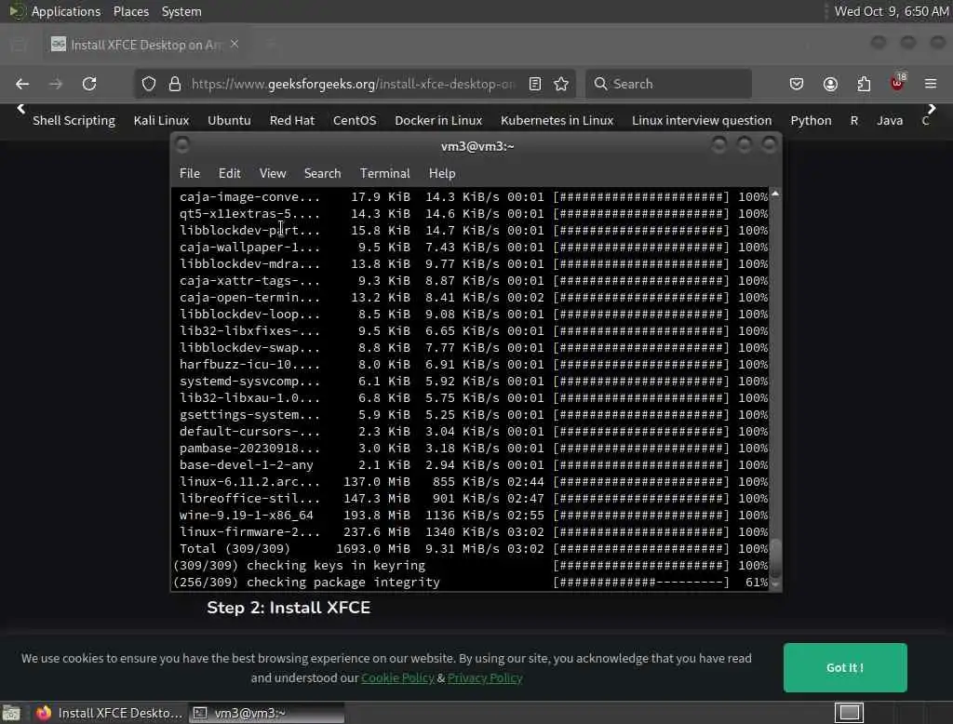Bookmark this page with star icon
The width and height of the screenshot is (953, 724).
[x=561, y=84]
